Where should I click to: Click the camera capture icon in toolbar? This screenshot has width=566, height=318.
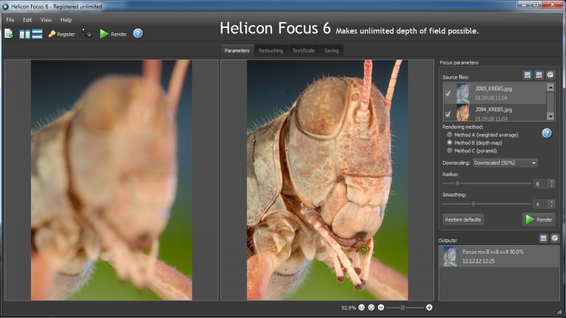[88, 34]
